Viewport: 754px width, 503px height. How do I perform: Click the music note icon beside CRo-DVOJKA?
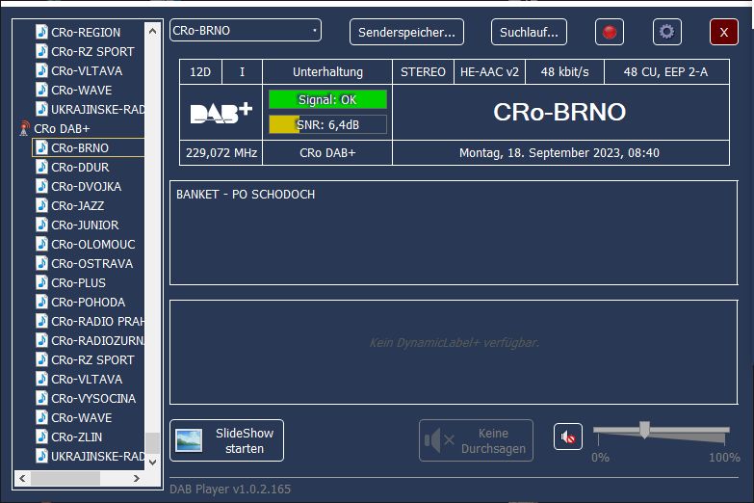41,186
